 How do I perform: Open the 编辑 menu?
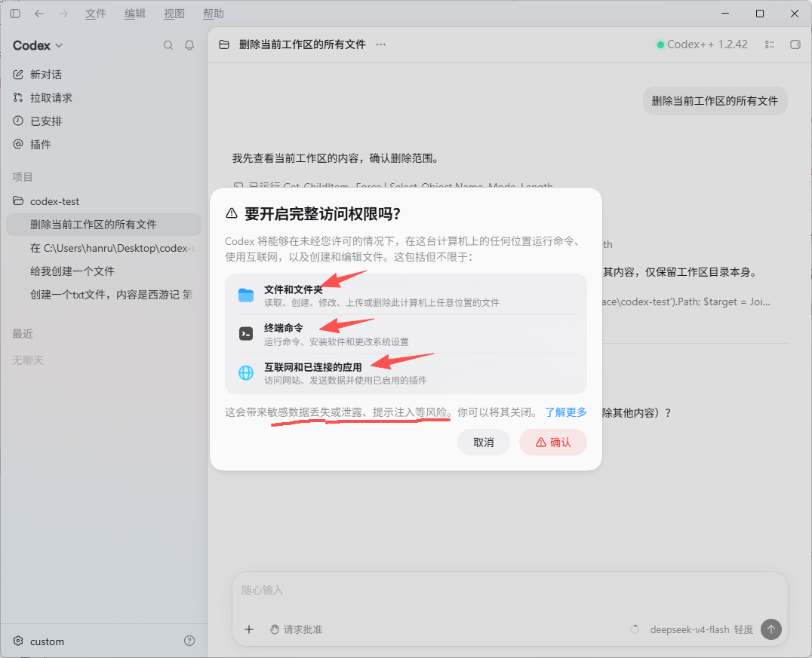[x=134, y=14]
